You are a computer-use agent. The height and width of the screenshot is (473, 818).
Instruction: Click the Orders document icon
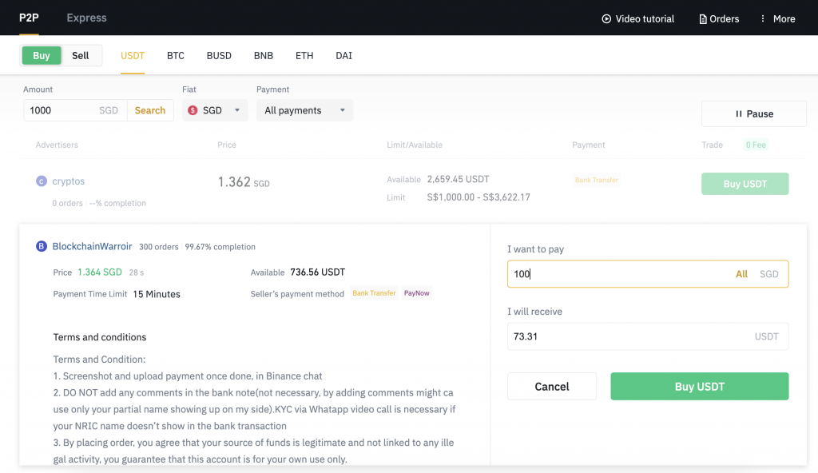click(703, 19)
